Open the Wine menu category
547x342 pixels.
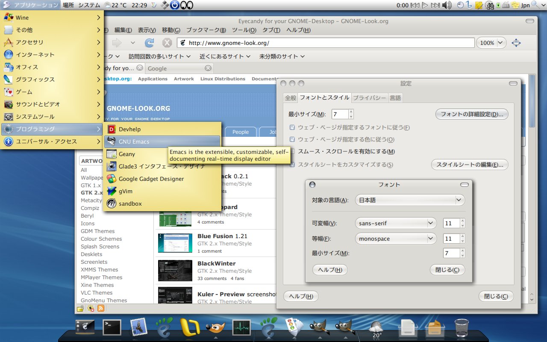[x=52, y=18]
